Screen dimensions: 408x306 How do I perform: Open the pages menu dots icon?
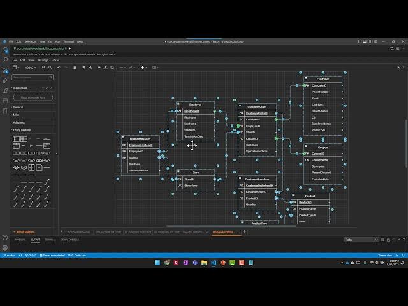pos(62,232)
